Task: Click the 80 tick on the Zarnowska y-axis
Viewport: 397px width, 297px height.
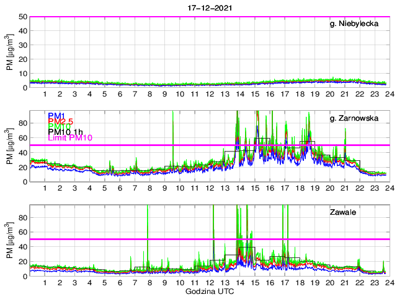Action: (x=22, y=123)
